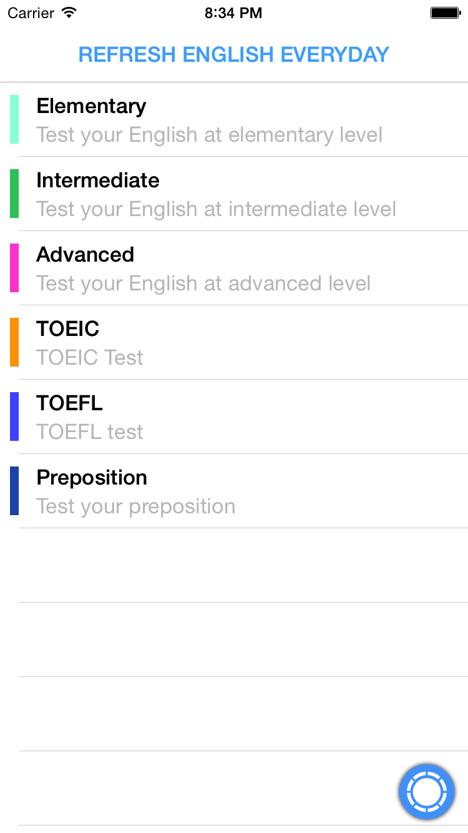The image size is (468, 833).
Task: Open the Intermediate test category
Action: tap(234, 194)
